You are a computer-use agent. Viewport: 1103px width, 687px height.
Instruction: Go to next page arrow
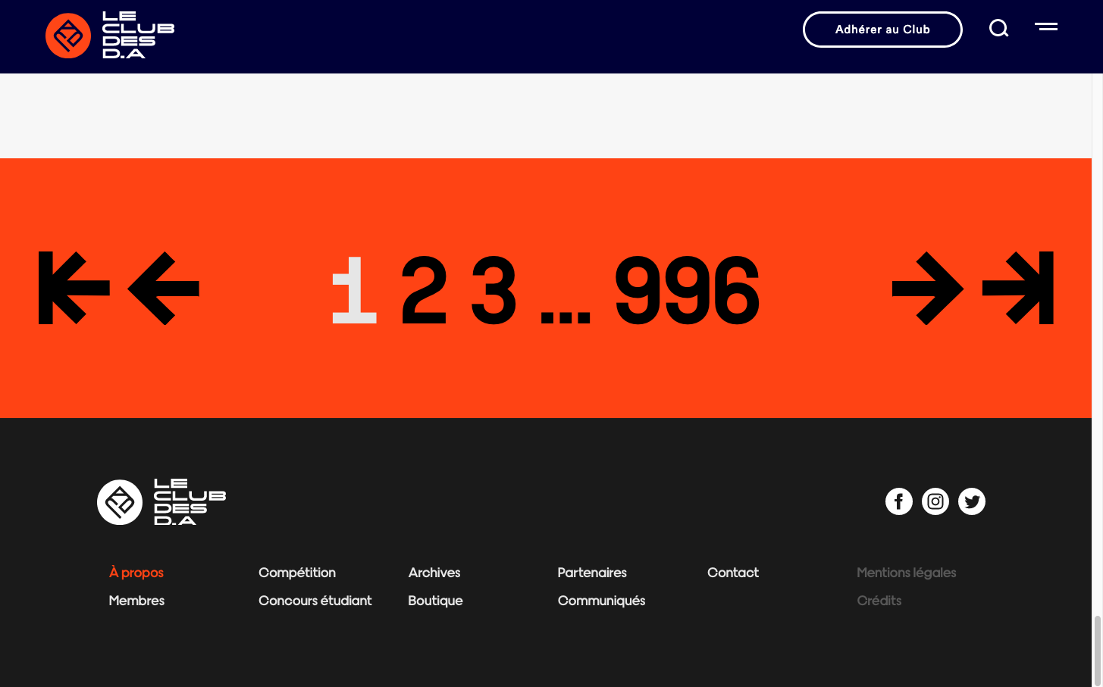927,289
